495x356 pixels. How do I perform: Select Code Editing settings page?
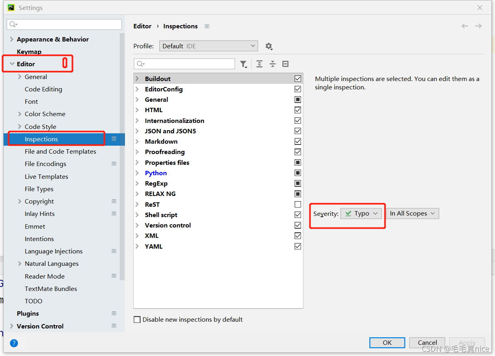[44, 89]
